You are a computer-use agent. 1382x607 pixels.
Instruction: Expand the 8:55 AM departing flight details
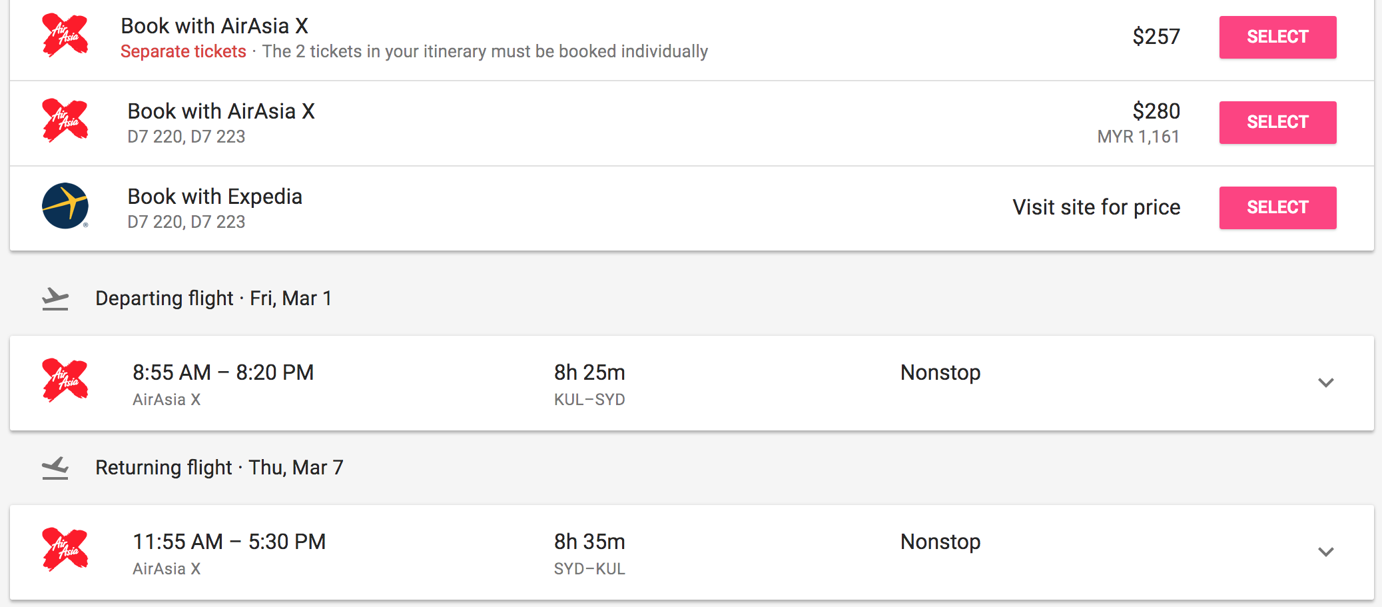coord(1325,383)
